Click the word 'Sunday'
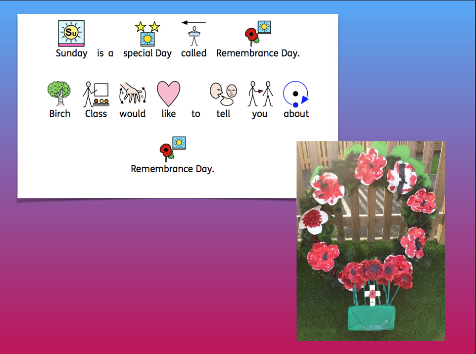The width and height of the screenshot is (476, 354). click(71, 53)
